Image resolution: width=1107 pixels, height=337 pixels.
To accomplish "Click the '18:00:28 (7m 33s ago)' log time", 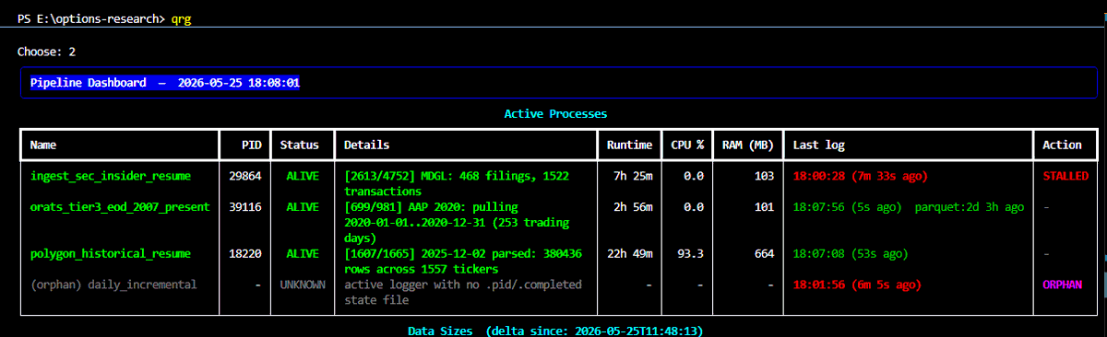I will (860, 175).
